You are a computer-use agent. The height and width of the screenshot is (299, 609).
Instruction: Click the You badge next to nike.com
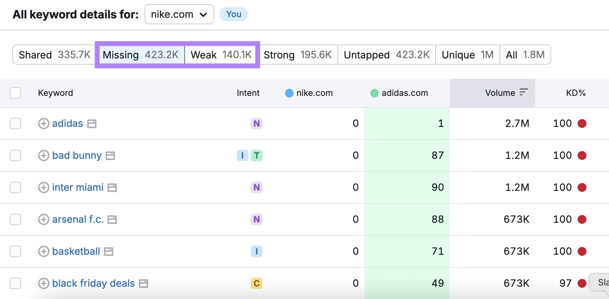233,14
